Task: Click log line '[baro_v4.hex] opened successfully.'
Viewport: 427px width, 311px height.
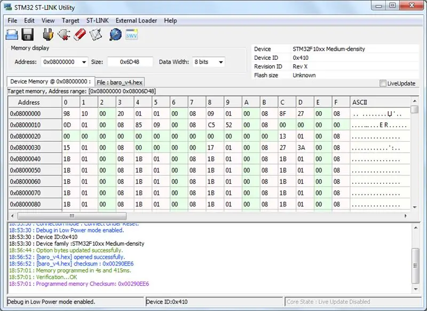Action: pyautogui.click(x=67, y=257)
